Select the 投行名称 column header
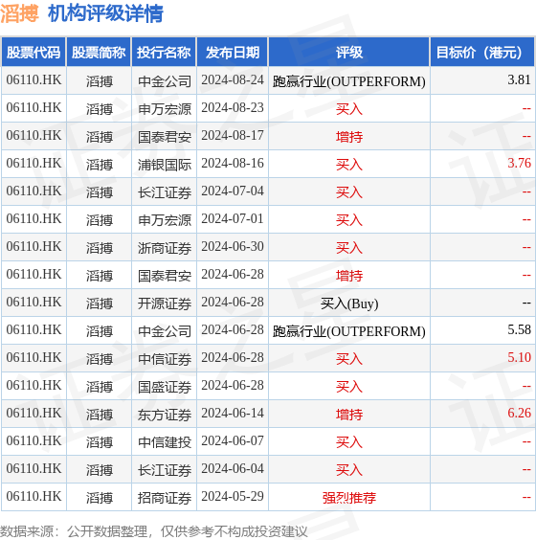The image size is (536, 540). (164, 53)
